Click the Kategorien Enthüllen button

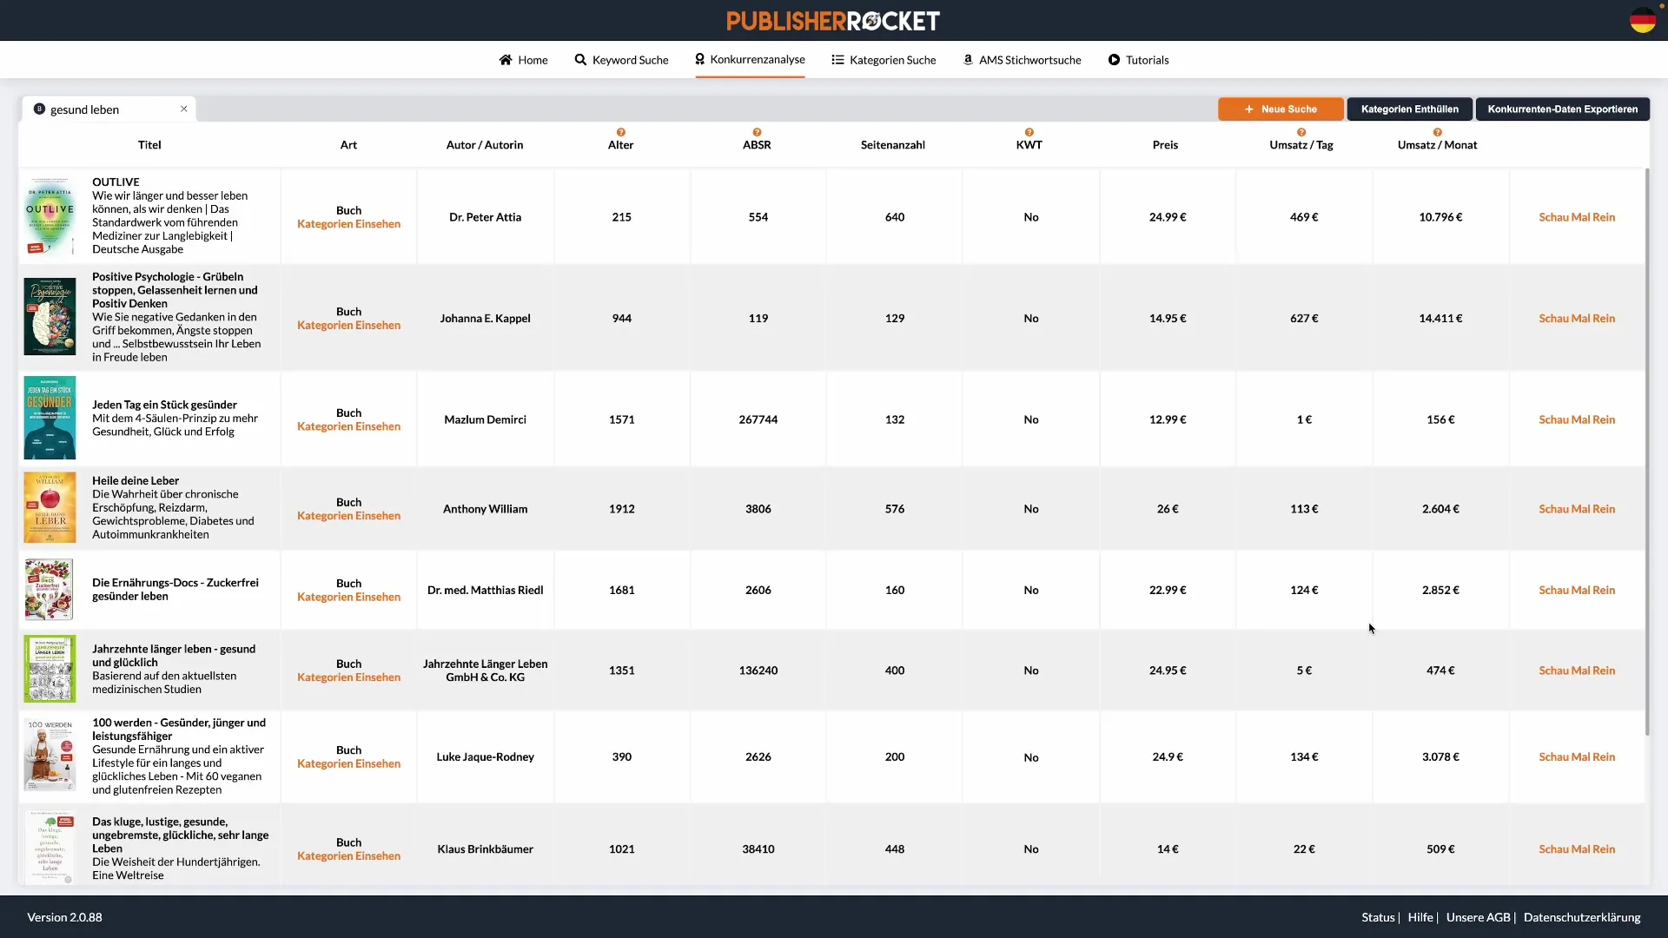tap(1409, 109)
